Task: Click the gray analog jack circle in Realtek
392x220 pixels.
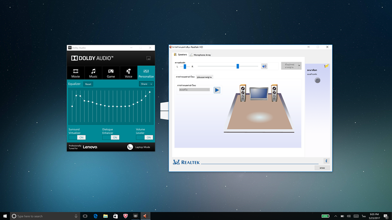Action: click(318, 80)
